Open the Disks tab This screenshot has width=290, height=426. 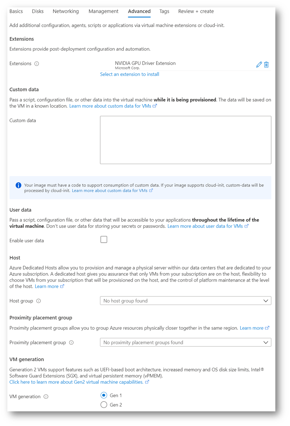pos(38,11)
